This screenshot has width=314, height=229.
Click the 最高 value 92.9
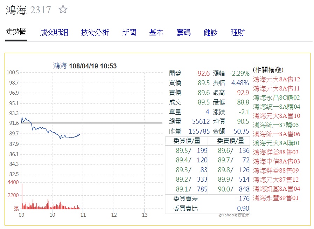point(243,93)
